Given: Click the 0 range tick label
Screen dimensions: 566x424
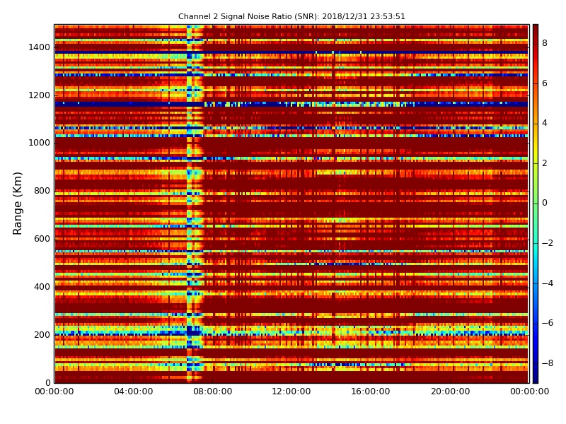Looking at the screenshot, I should [x=47, y=382].
